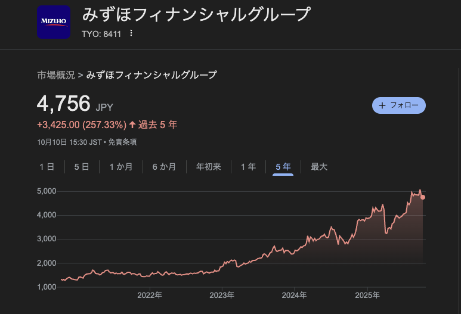This screenshot has height=314, width=461.
Task: Switch to the 6か月 range tab
Action: 164,167
